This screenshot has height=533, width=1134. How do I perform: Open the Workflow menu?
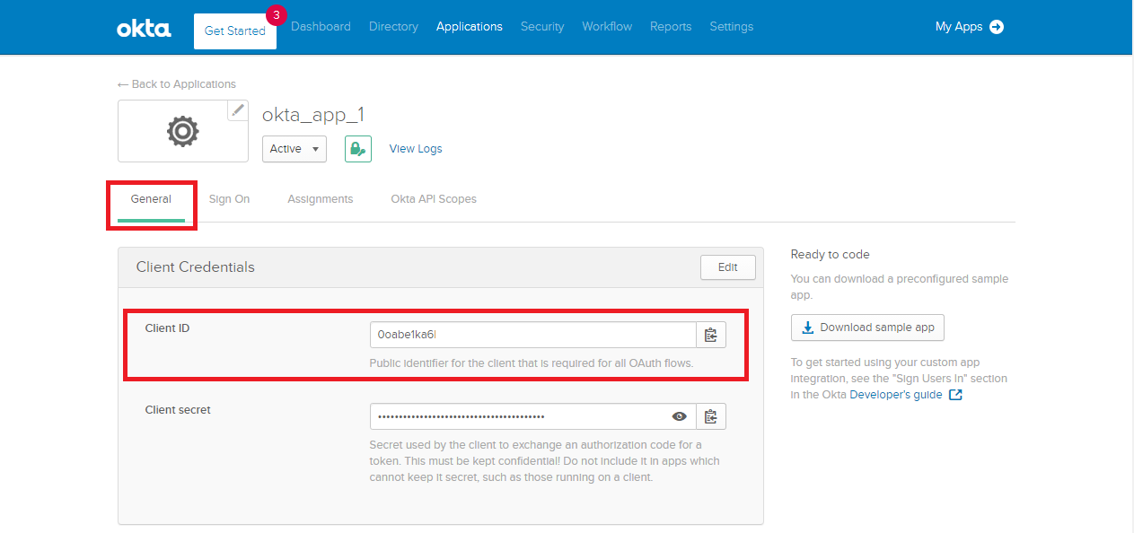607,27
